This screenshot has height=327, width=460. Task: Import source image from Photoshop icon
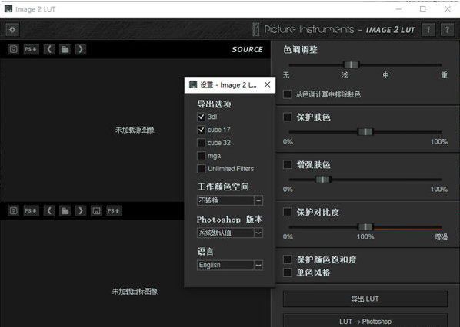pos(31,49)
